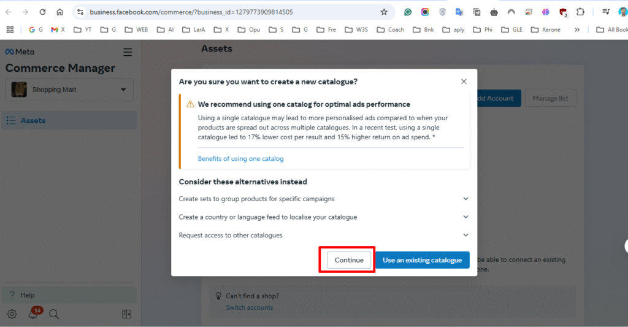The width and height of the screenshot is (628, 327).
Task: Click the site information icon in address bar
Action: click(x=80, y=12)
